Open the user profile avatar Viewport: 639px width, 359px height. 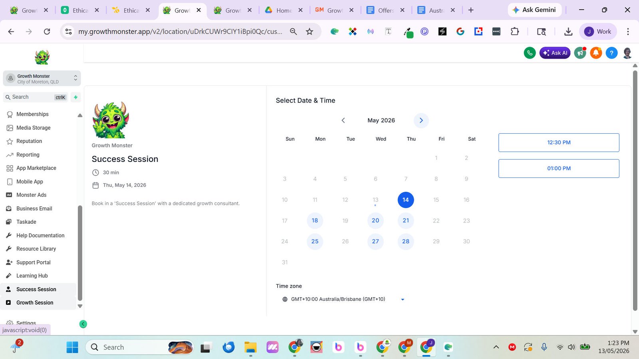[627, 53]
